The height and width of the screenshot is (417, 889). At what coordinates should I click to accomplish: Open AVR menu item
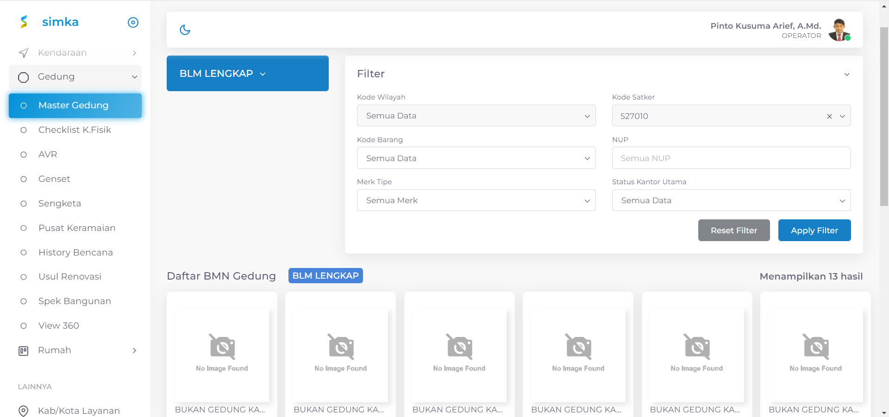point(75,155)
